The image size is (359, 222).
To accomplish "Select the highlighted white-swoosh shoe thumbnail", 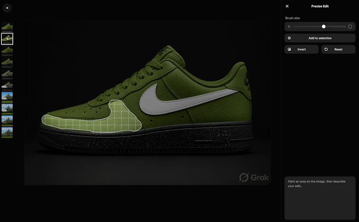I will point(7,39).
